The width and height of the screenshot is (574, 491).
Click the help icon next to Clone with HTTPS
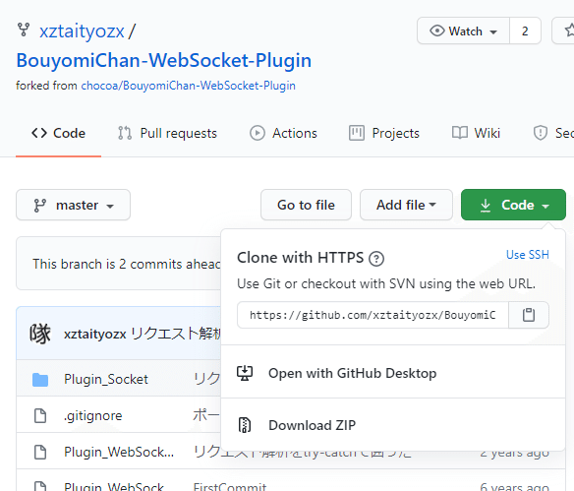tap(376, 259)
